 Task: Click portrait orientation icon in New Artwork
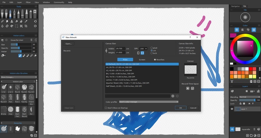pos(138,53)
